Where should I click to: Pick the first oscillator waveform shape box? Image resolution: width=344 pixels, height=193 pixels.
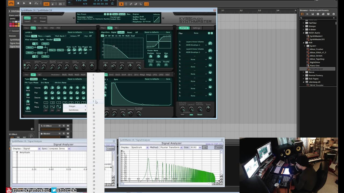click(46, 107)
